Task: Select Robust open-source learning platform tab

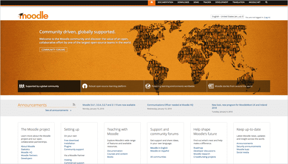Action: (x=112, y=86)
